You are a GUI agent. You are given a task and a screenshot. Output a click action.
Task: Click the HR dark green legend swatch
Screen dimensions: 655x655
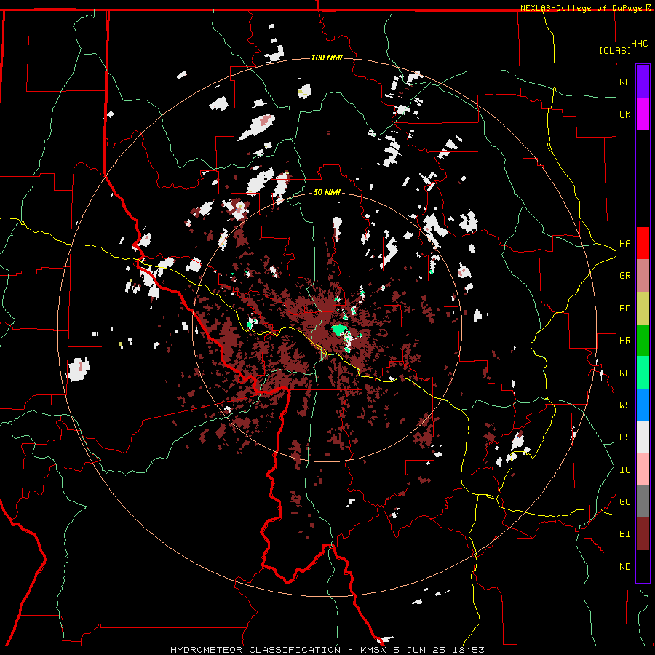pyautogui.click(x=643, y=340)
